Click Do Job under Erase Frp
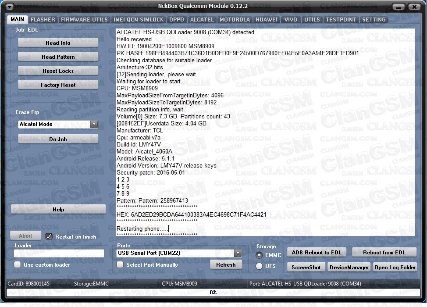427x307 pixels. click(58, 139)
